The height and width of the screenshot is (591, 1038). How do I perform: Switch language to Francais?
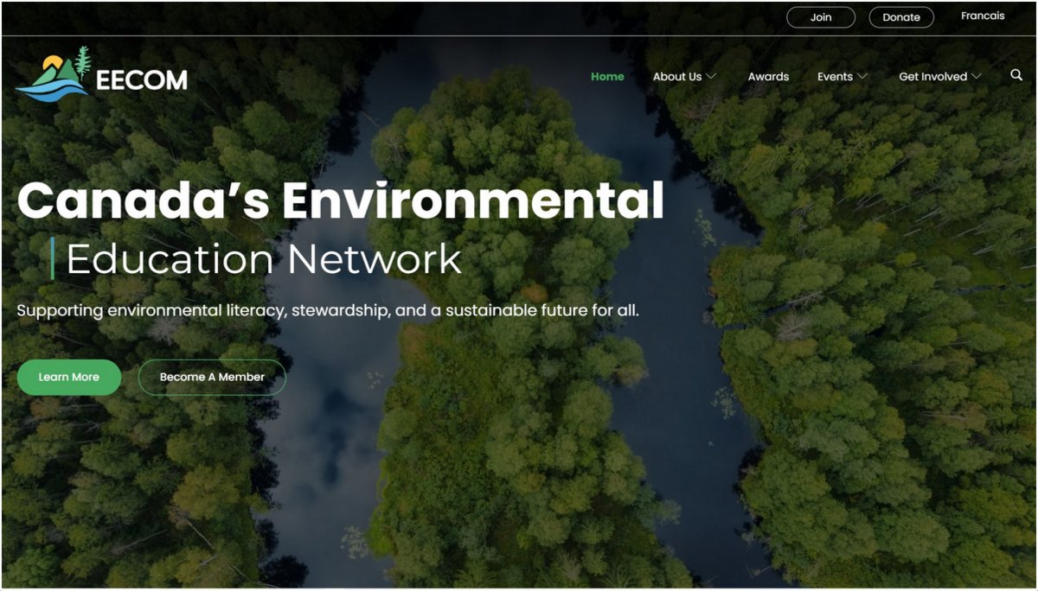[983, 16]
